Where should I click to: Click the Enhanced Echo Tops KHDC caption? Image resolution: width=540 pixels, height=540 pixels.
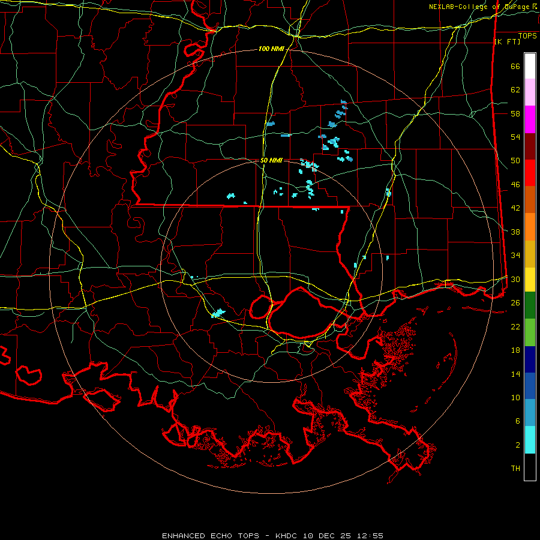coord(272,536)
